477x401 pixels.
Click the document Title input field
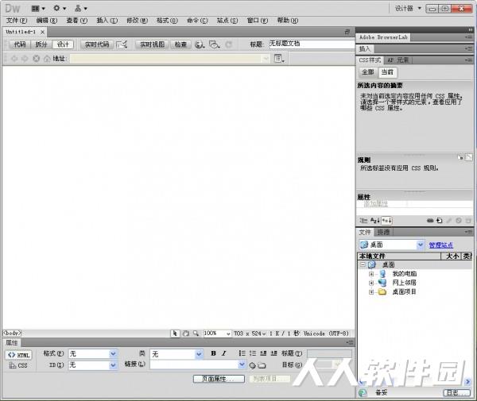(x=312, y=44)
